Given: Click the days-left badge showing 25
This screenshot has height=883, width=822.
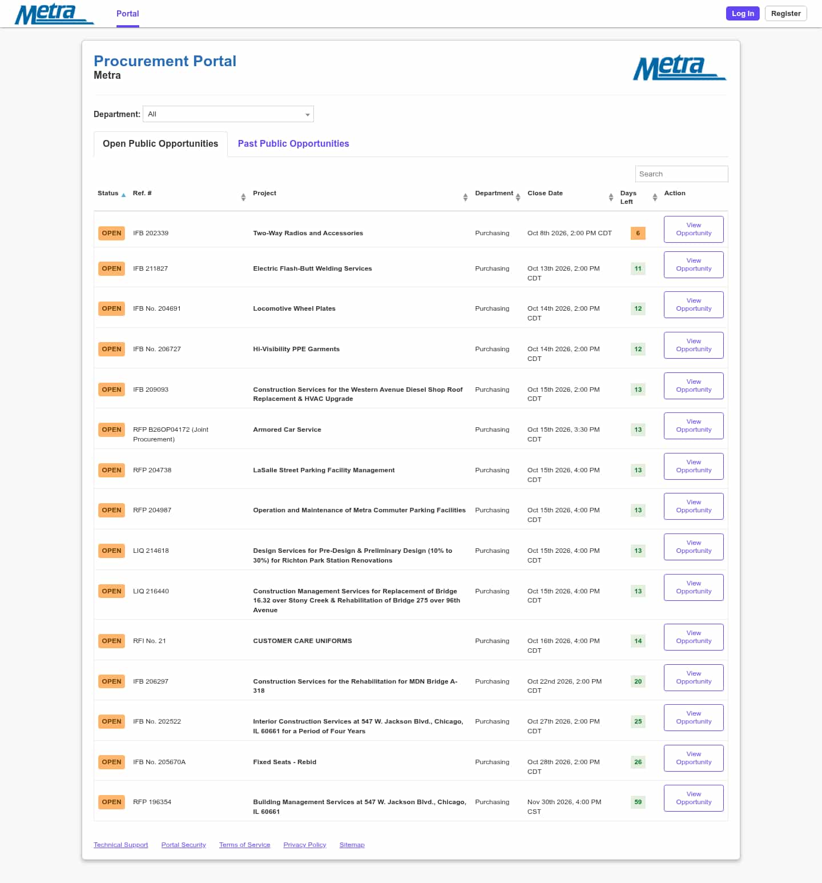Looking at the screenshot, I should (x=638, y=721).
